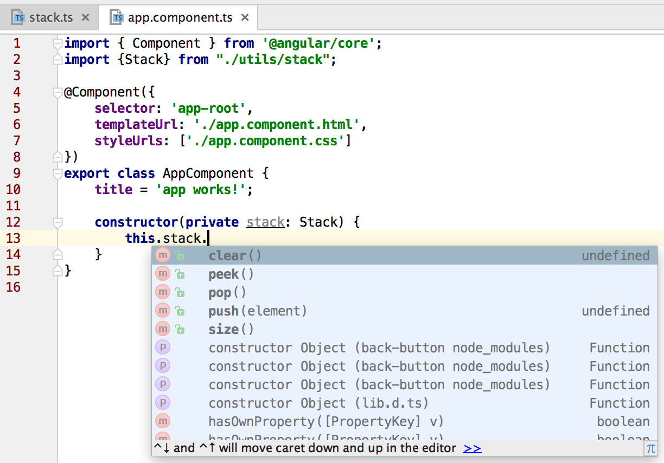
Task: Fold the constructor block at line 12
Action: tap(58, 223)
